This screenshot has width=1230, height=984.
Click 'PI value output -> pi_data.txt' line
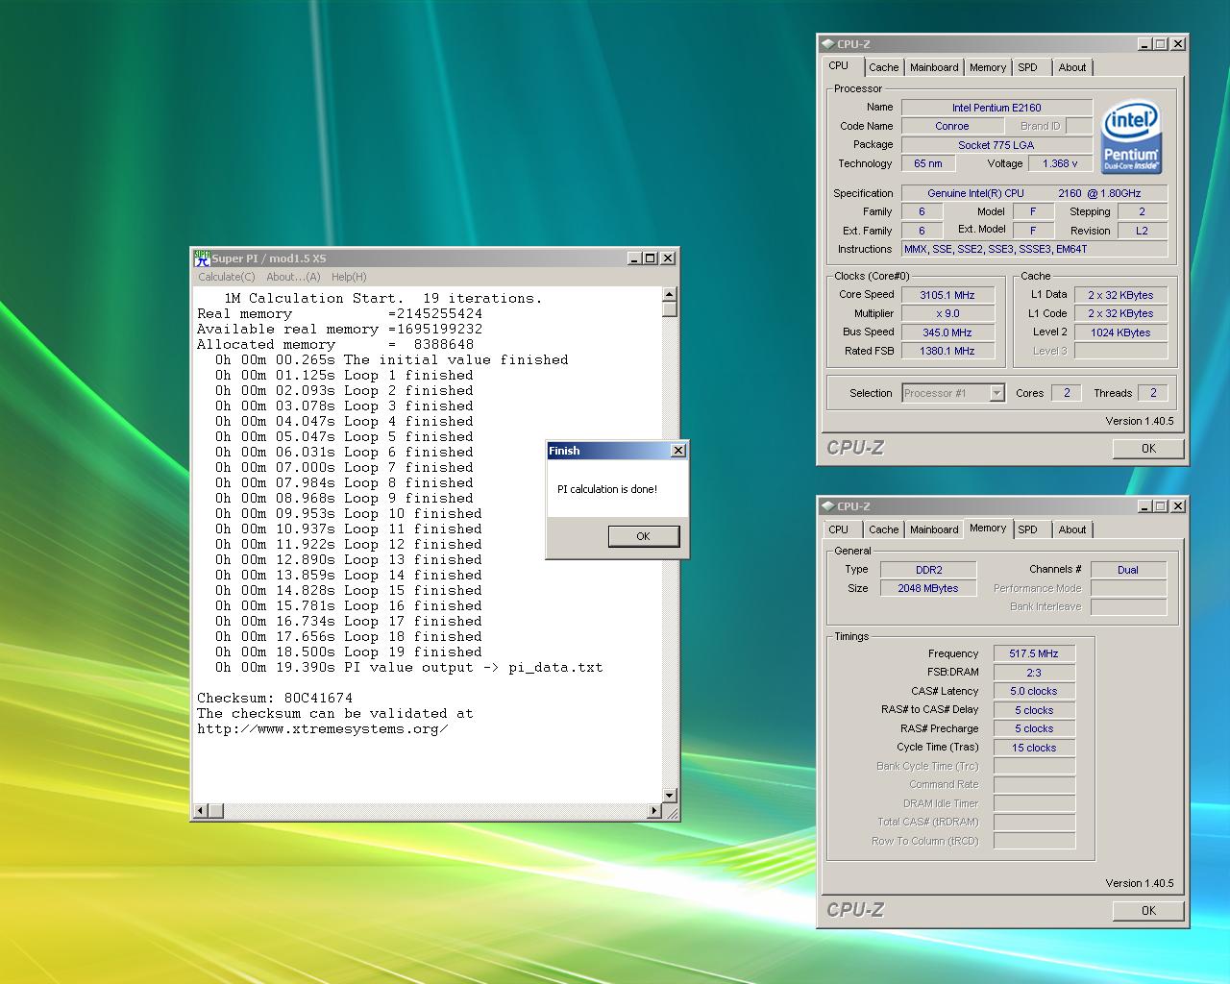tap(408, 667)
